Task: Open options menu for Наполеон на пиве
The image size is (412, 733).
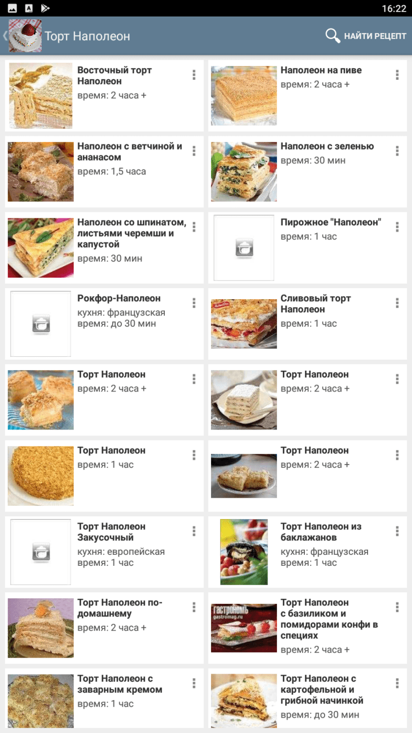Action: tap(397, 75)
